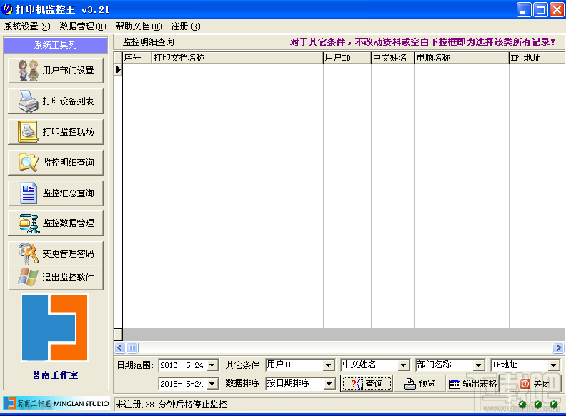566x416 pixels.
Task: Expand the start date dropdown
Action: tap(213, 365)
